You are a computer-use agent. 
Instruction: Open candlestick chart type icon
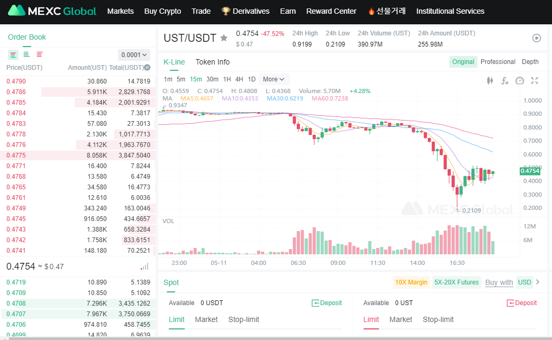(490, 81)
